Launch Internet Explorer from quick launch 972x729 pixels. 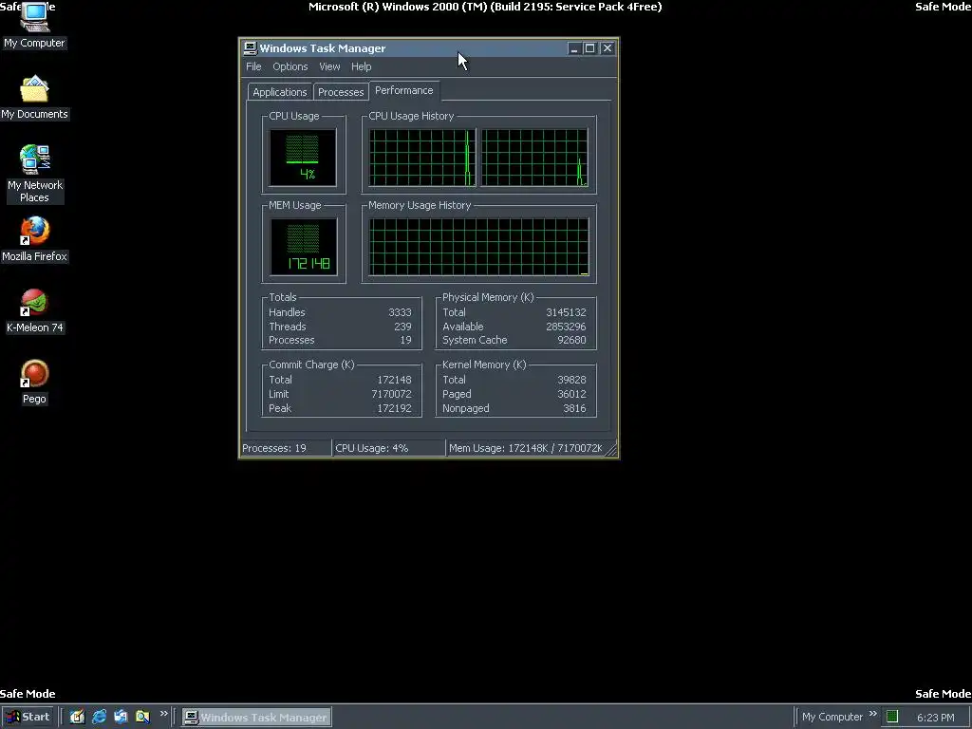pos(99,717)
